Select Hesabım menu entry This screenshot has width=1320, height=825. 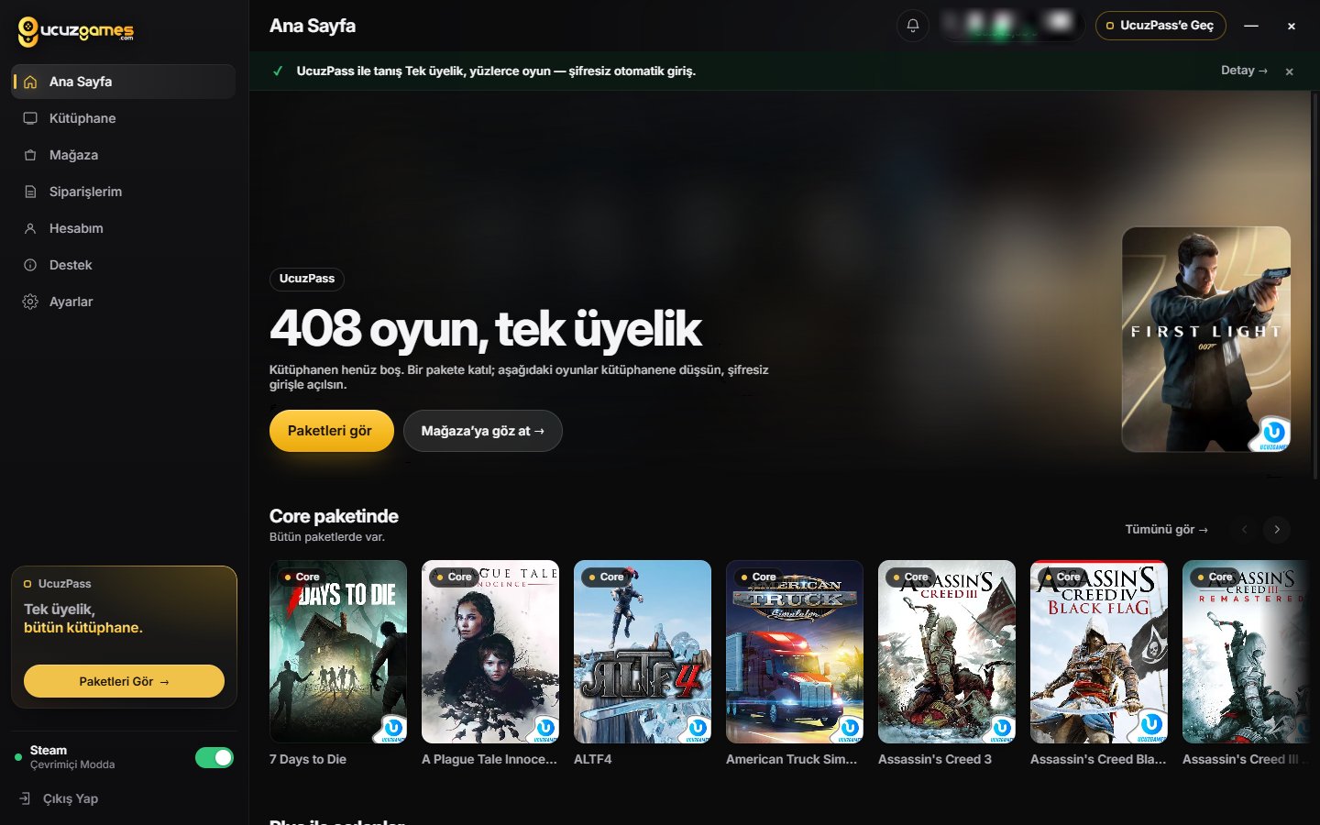(124, 228)
